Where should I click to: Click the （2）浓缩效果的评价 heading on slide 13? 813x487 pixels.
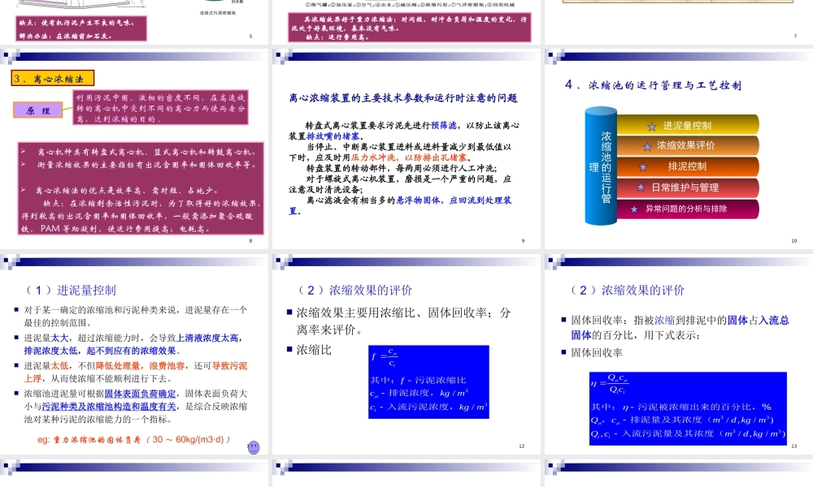[627, 291]
